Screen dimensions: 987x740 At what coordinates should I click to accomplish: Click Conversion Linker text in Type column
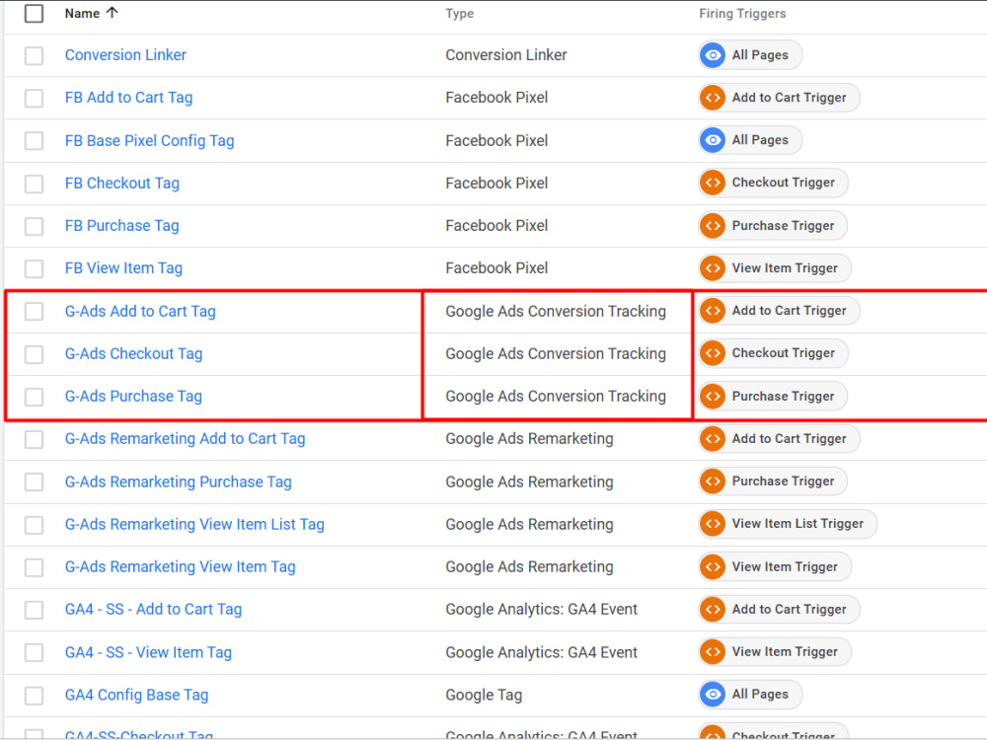(x=506, y=55)
